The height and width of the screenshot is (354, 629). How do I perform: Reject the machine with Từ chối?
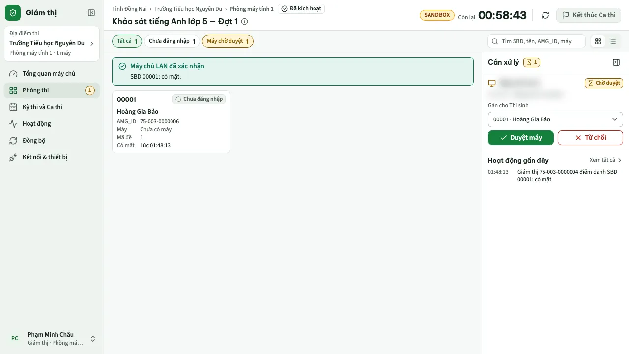point(590,138)
